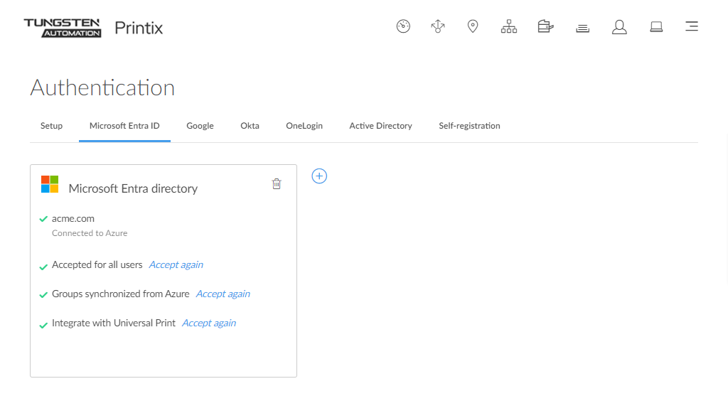Open the dashboard gauge icon

[403, 26]
